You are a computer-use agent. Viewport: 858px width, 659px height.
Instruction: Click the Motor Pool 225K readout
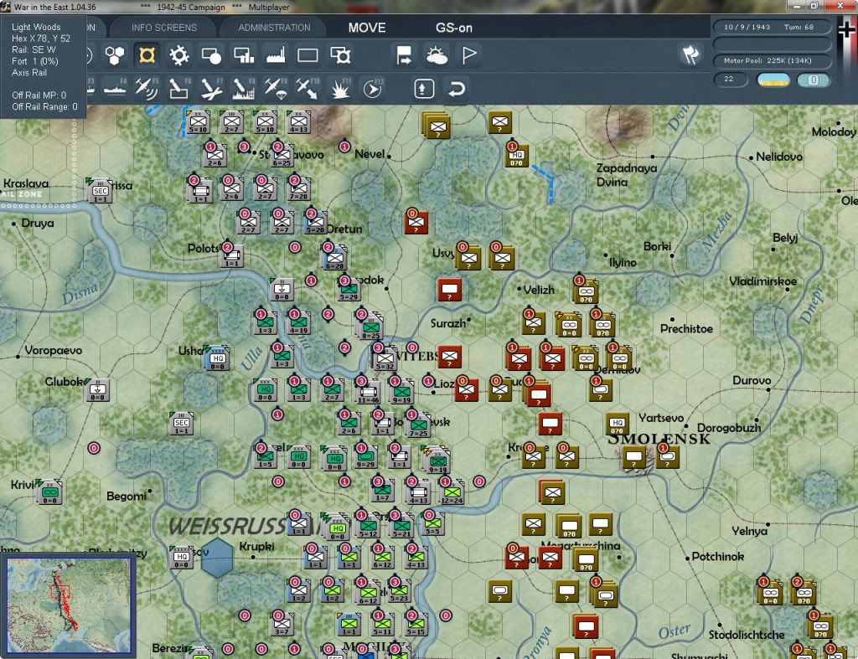pyautogui.click(x=772, y=60)
